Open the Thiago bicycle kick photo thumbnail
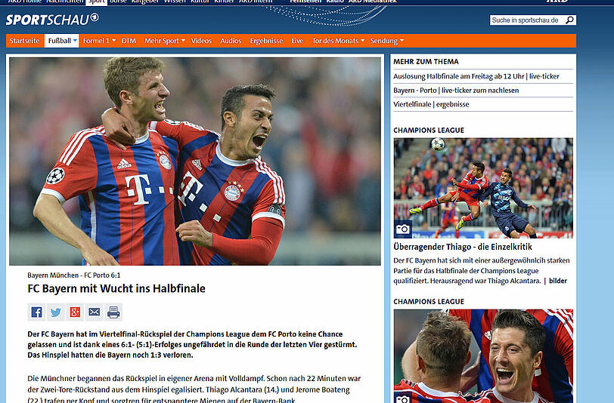Viewport: 614px width, 403px height. 483,188
